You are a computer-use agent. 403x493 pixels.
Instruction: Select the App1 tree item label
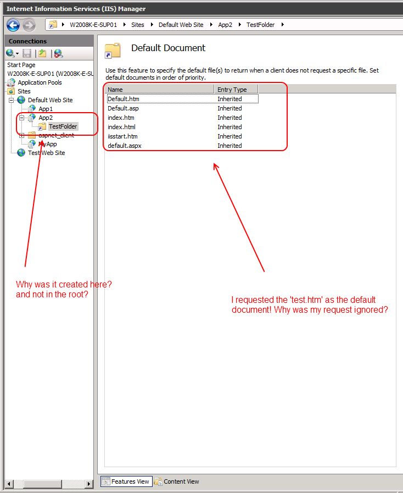[x=46, y=109]
